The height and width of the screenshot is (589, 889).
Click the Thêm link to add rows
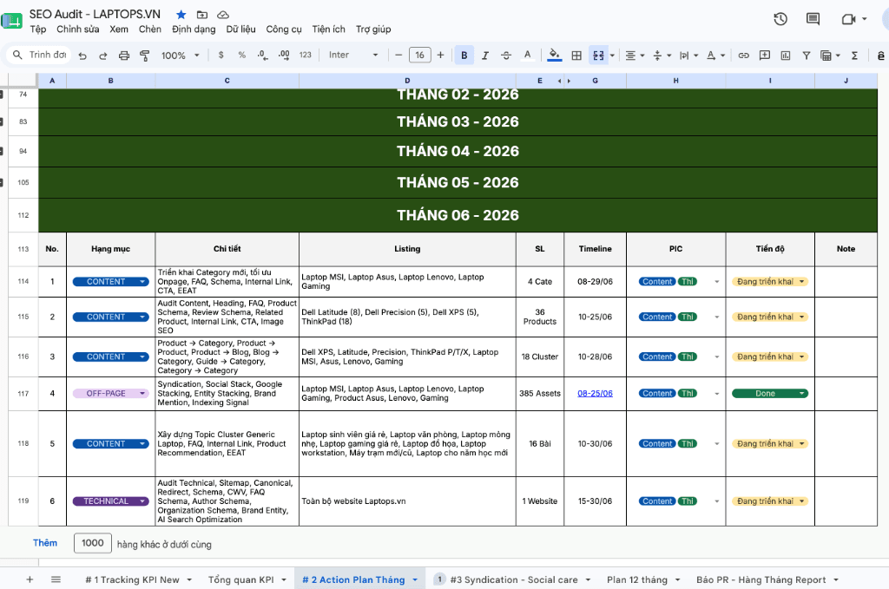click(45, 543)
